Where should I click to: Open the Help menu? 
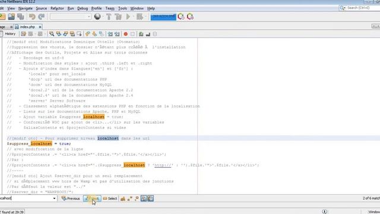tap(151, 8)
